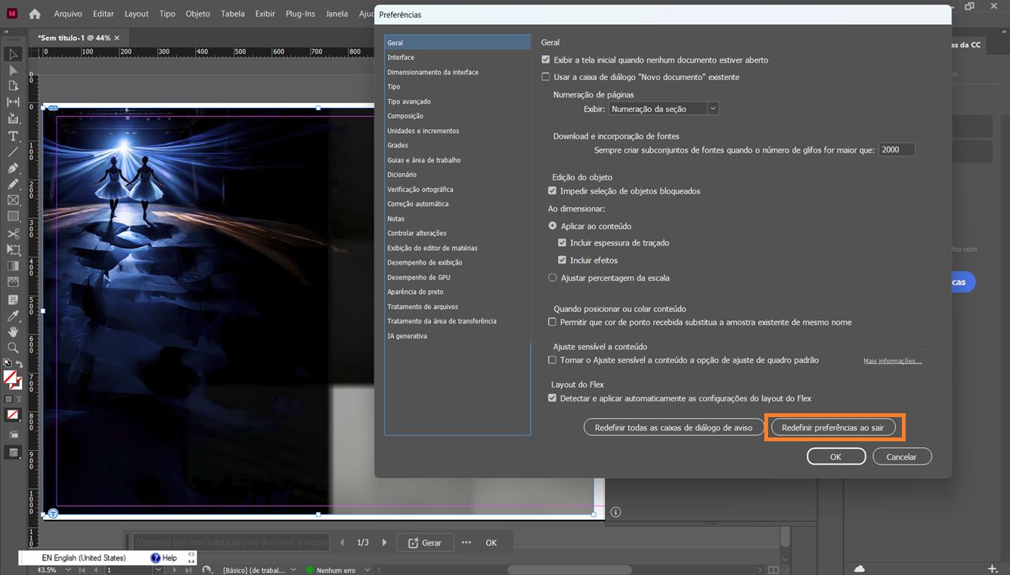Toggle 'Impedir seleção de objetos bloqueados' checkbox
Viewport: 1010px width, 575px height.
[552, 191]
